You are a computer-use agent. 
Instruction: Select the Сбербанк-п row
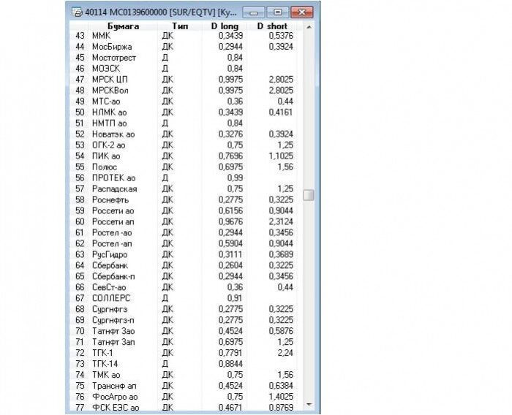click(184, 276)
